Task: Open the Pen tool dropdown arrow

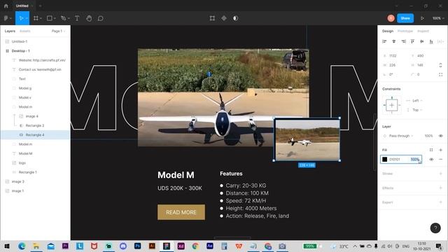Action: (x=69, y=19)
